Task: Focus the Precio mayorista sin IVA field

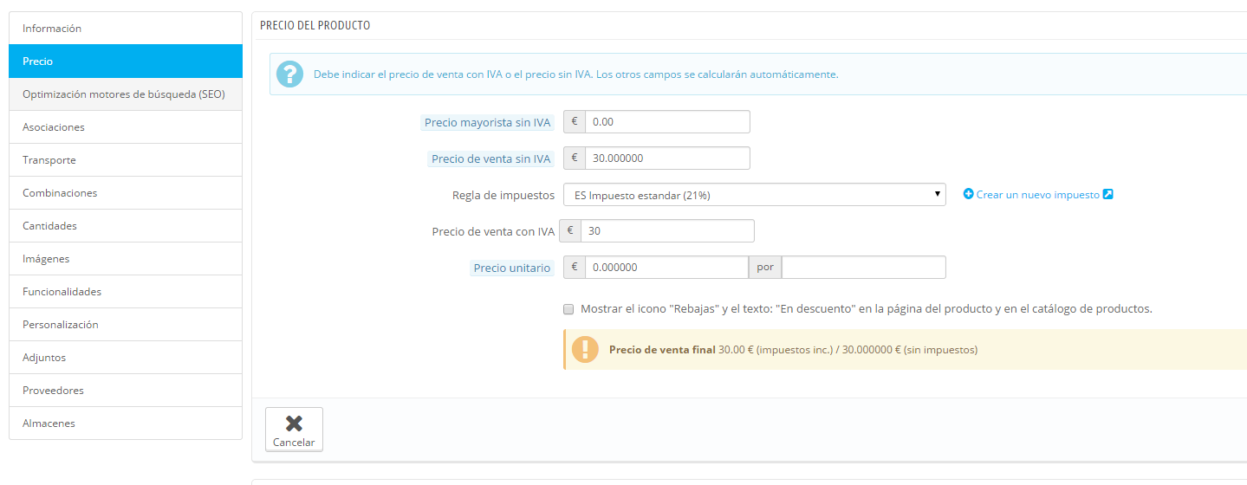Action: (x=667, y=122)
